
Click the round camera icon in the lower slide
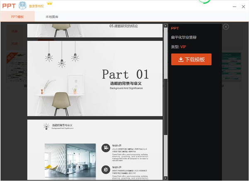point(105,147)
